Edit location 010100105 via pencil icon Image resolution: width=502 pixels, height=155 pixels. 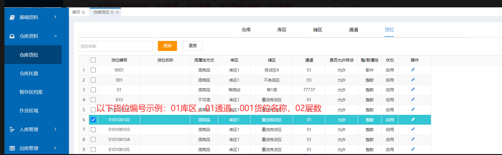tap(413, 149)
